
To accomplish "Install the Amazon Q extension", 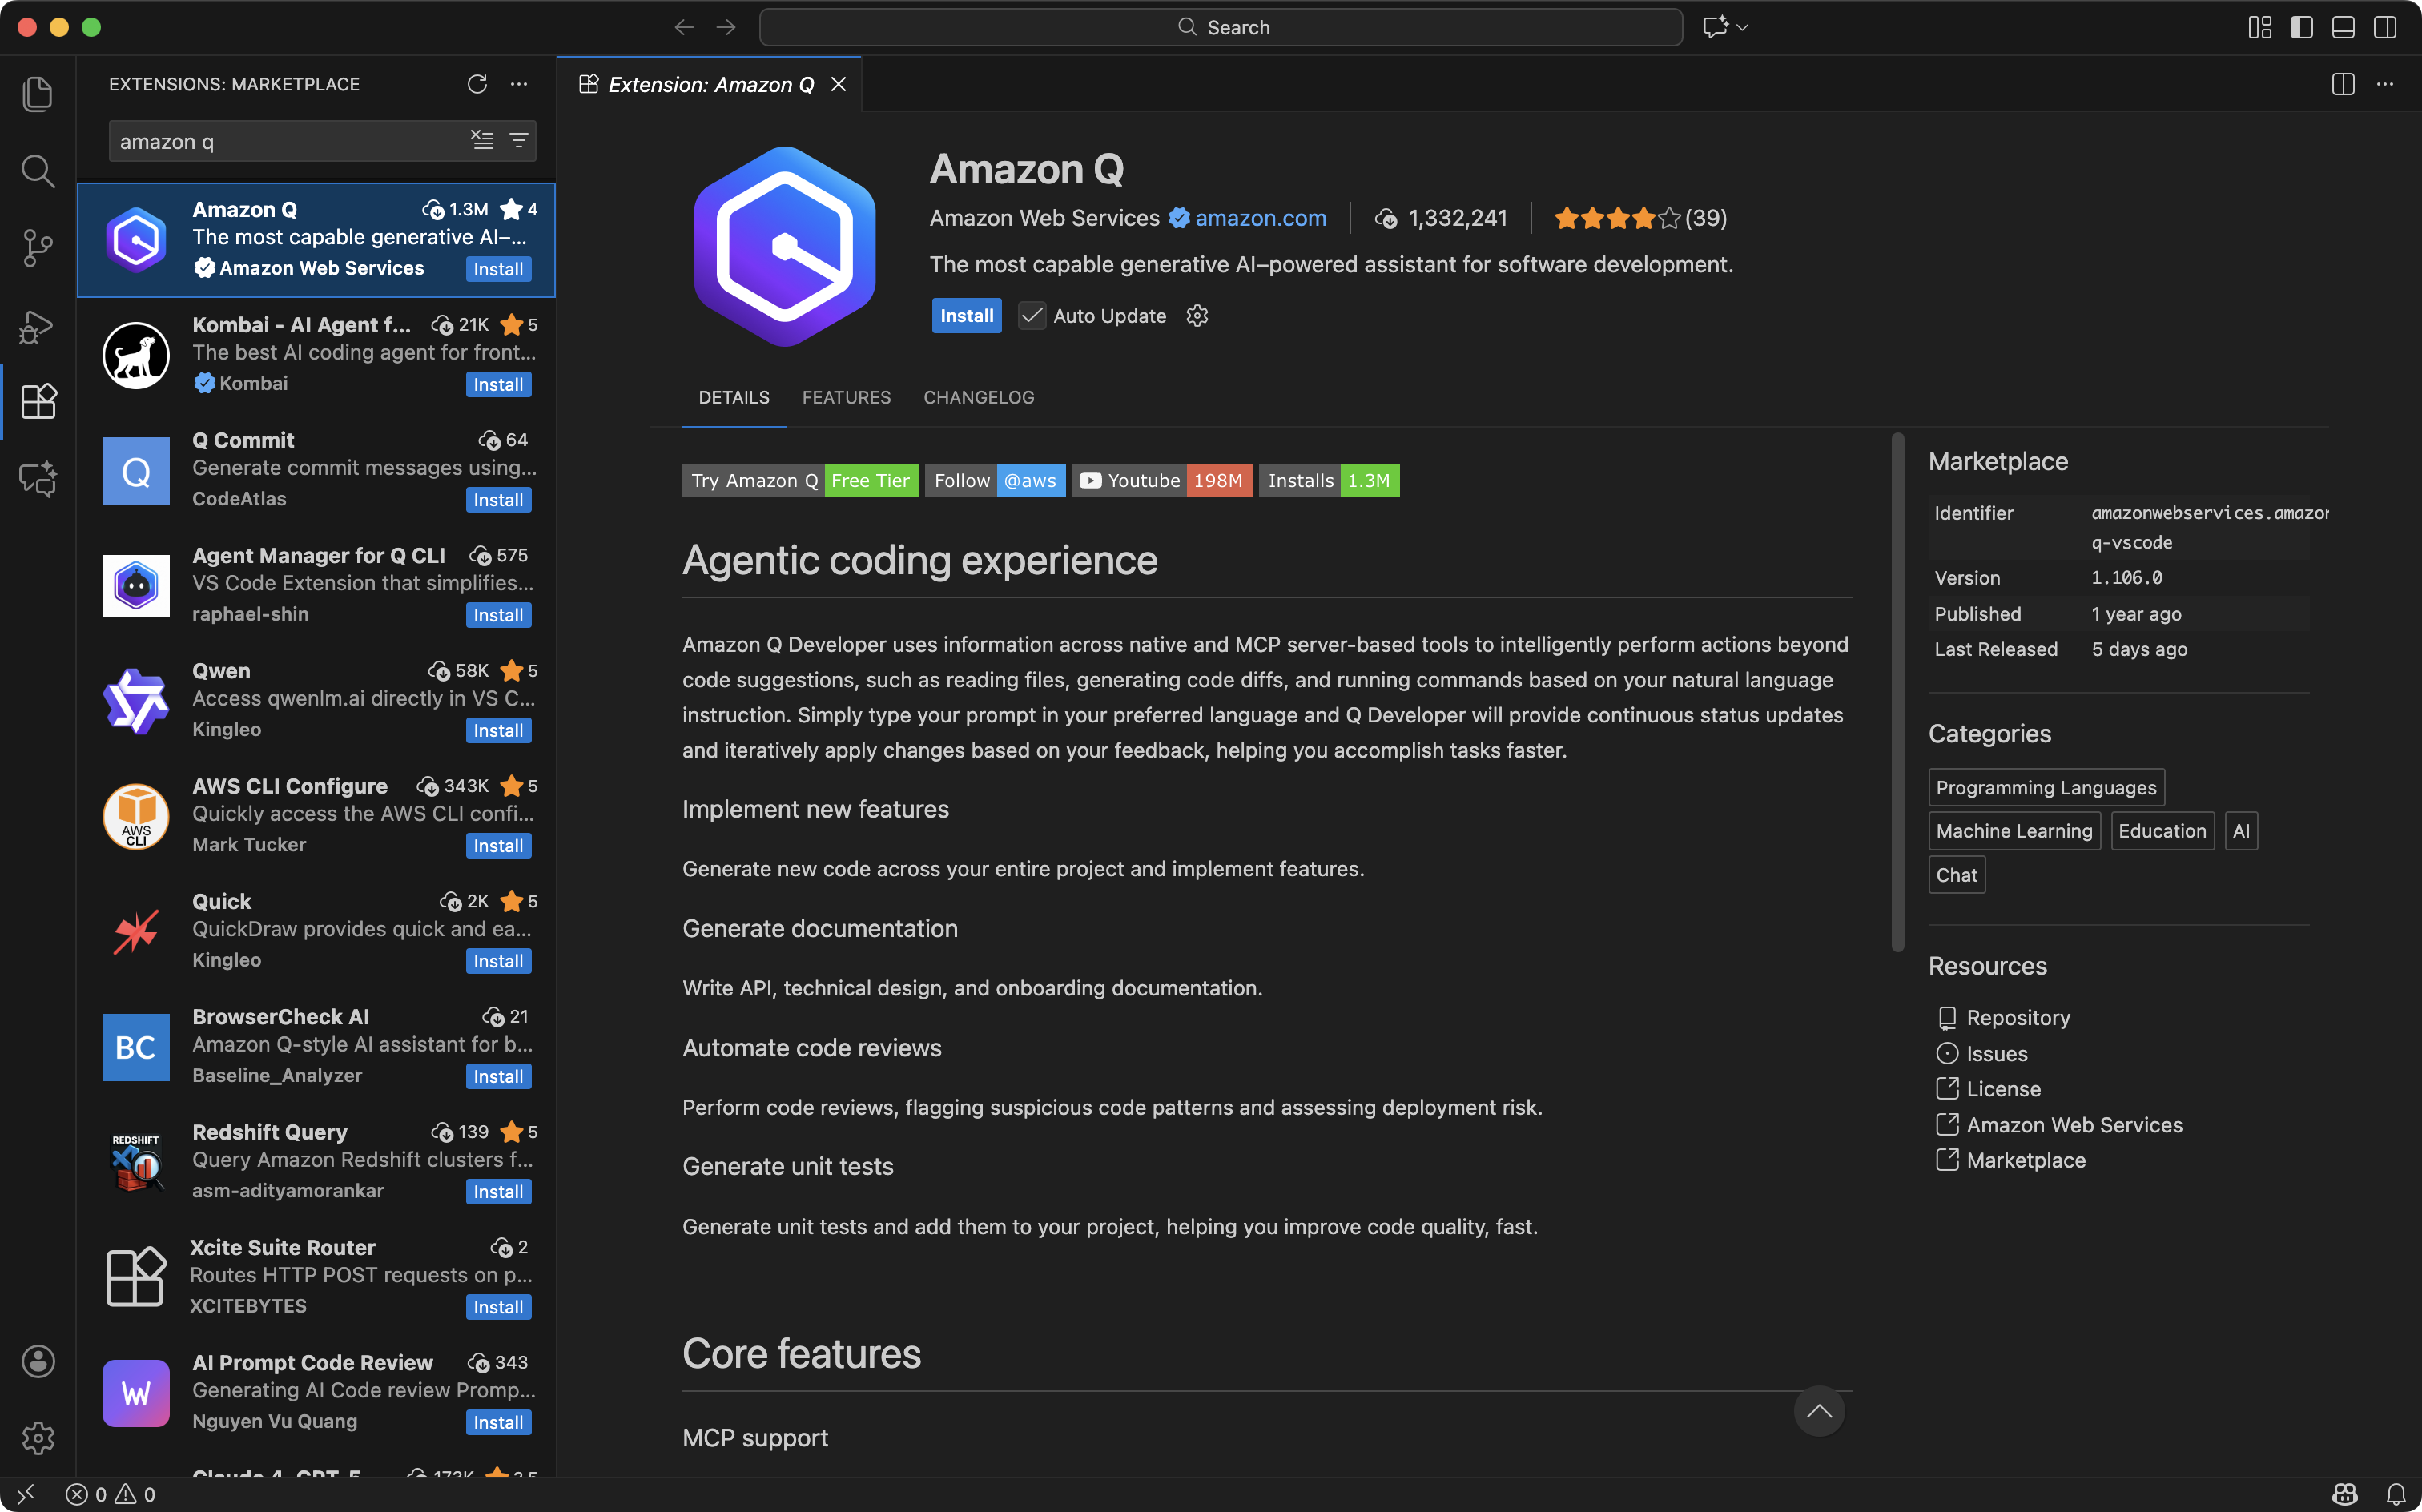I will (x=966, y=315).
